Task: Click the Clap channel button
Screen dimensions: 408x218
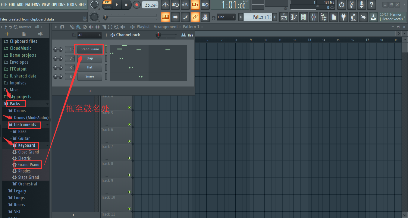Action: coord(90,58)
